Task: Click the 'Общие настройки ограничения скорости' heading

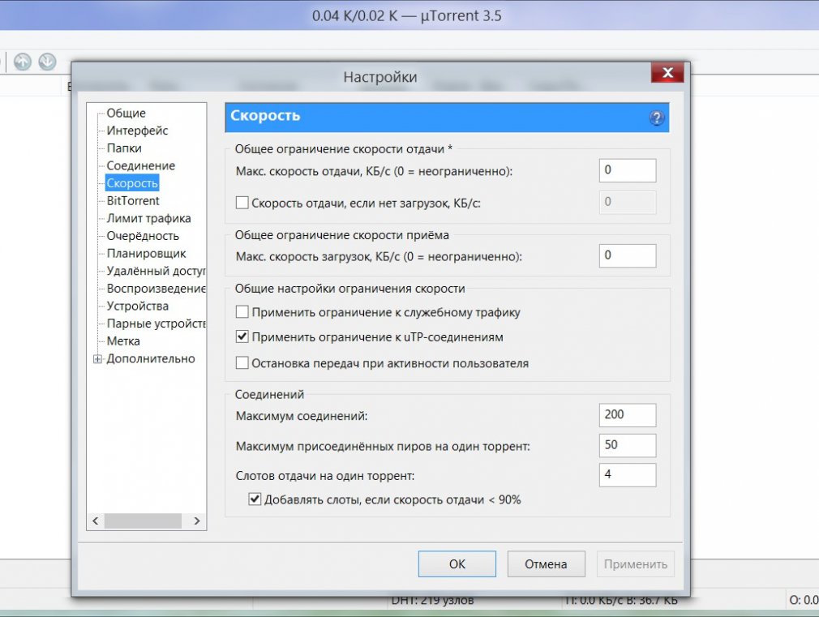Action: (349, 289)
